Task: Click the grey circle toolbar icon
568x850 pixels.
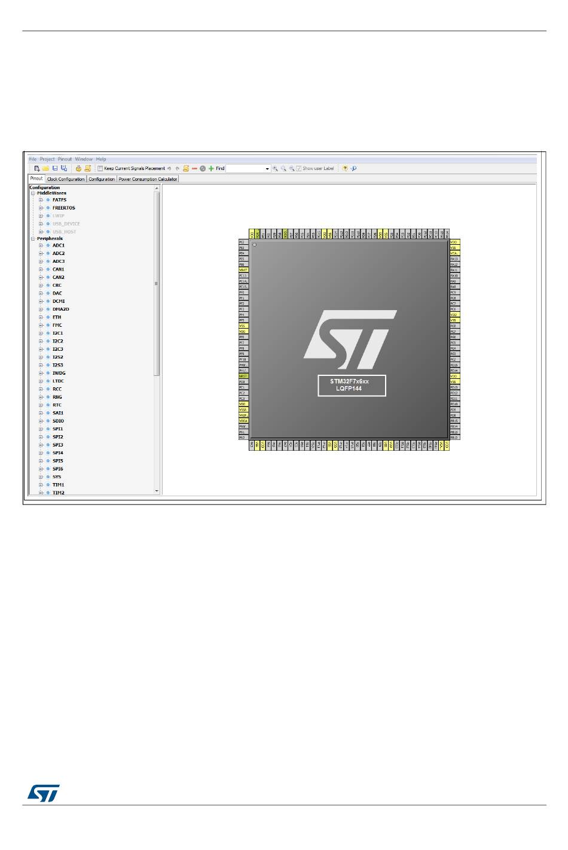Action: point(203,168)
